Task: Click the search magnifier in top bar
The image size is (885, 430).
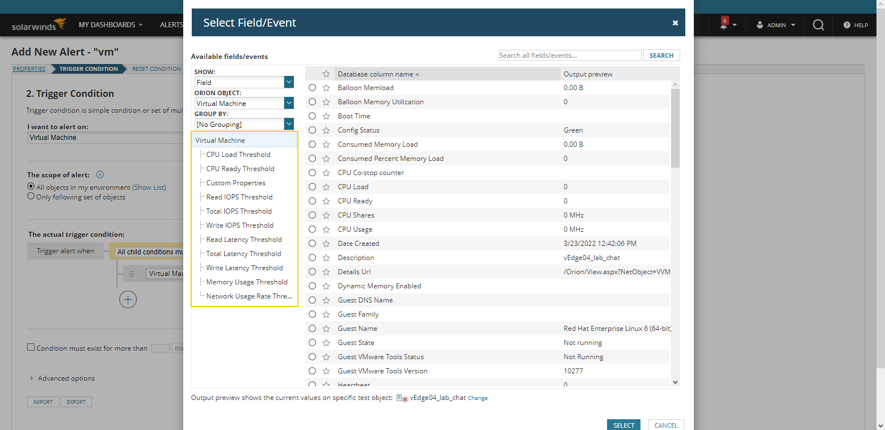Action: point(818,25)
